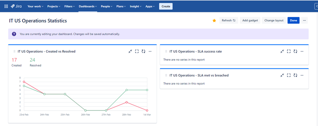
Task: Open the Insight menu
Action: (136, 6)
